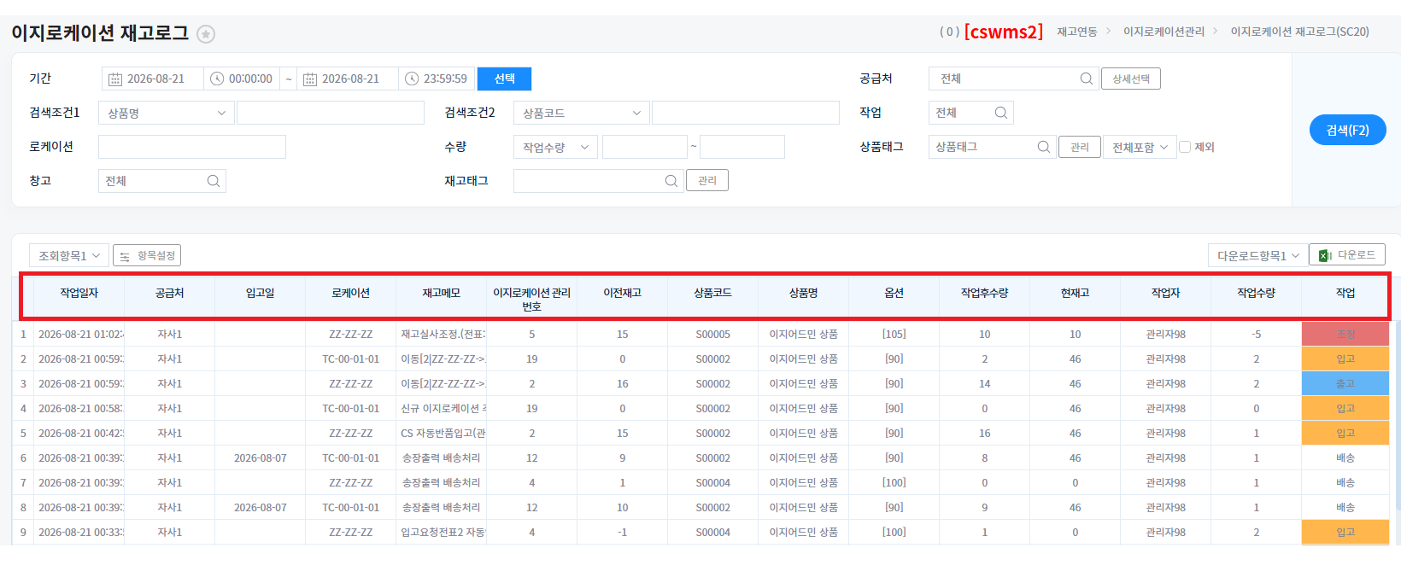This screenshot has width=1401, height=577.
Task: Expand the 다운로드항목1 dropdown
Action: [1257, 255]
